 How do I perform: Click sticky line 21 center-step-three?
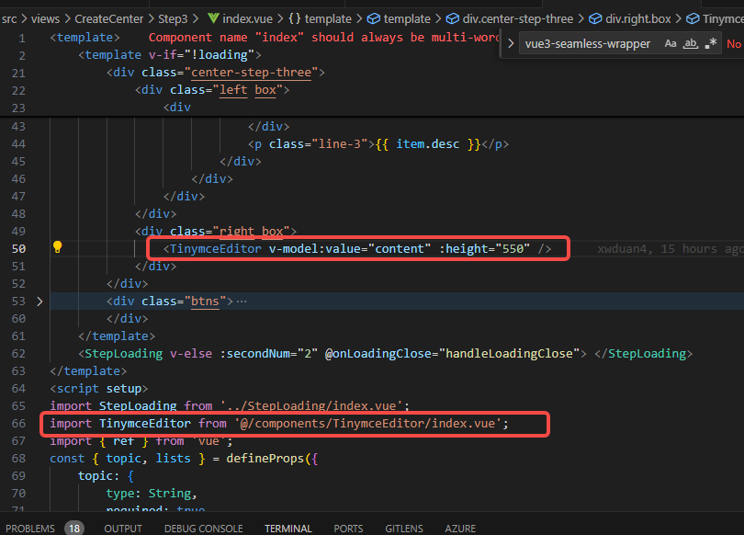pos(216,73)
